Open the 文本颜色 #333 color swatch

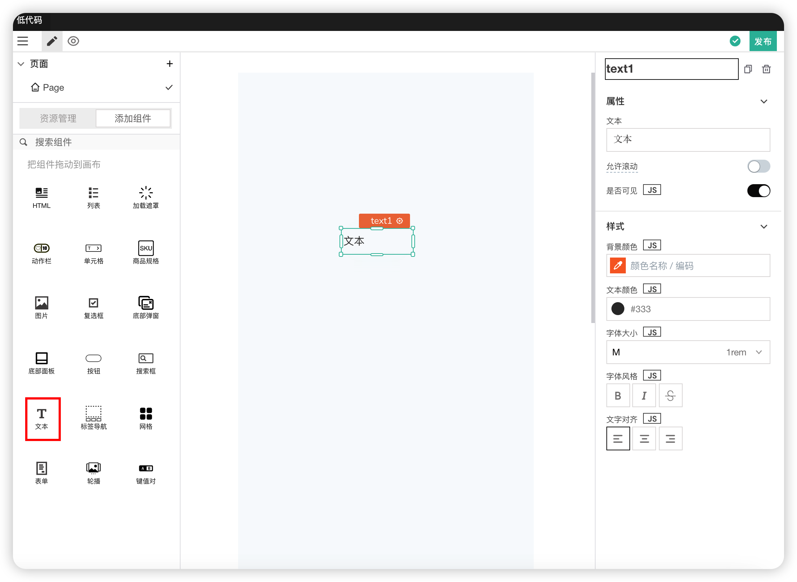pyautogui.click(x=618, y=309)
